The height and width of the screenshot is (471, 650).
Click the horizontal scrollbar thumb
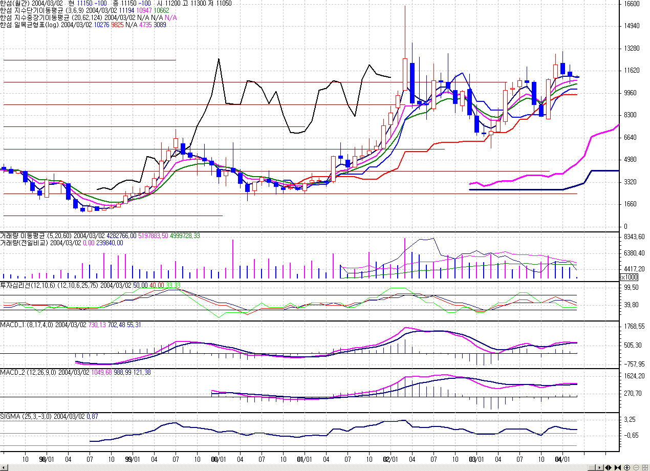[592, 468]
